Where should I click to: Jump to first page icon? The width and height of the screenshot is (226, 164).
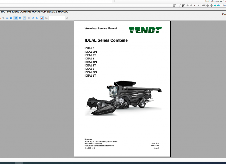(x=203, y=6)
